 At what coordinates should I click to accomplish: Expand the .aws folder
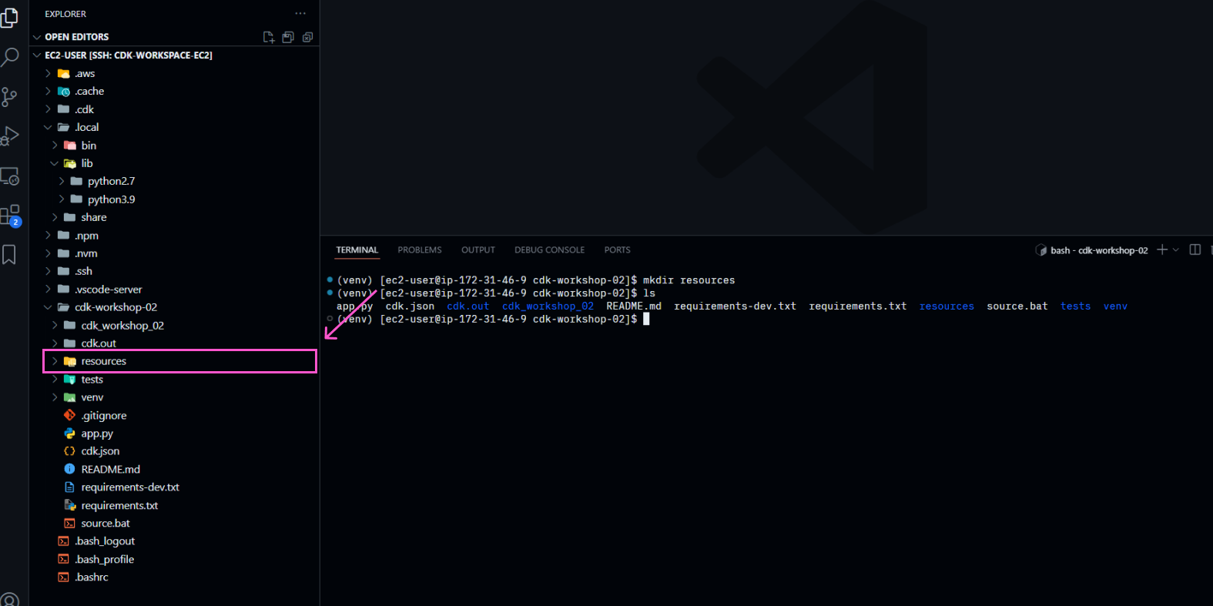(x=49, y=73)
